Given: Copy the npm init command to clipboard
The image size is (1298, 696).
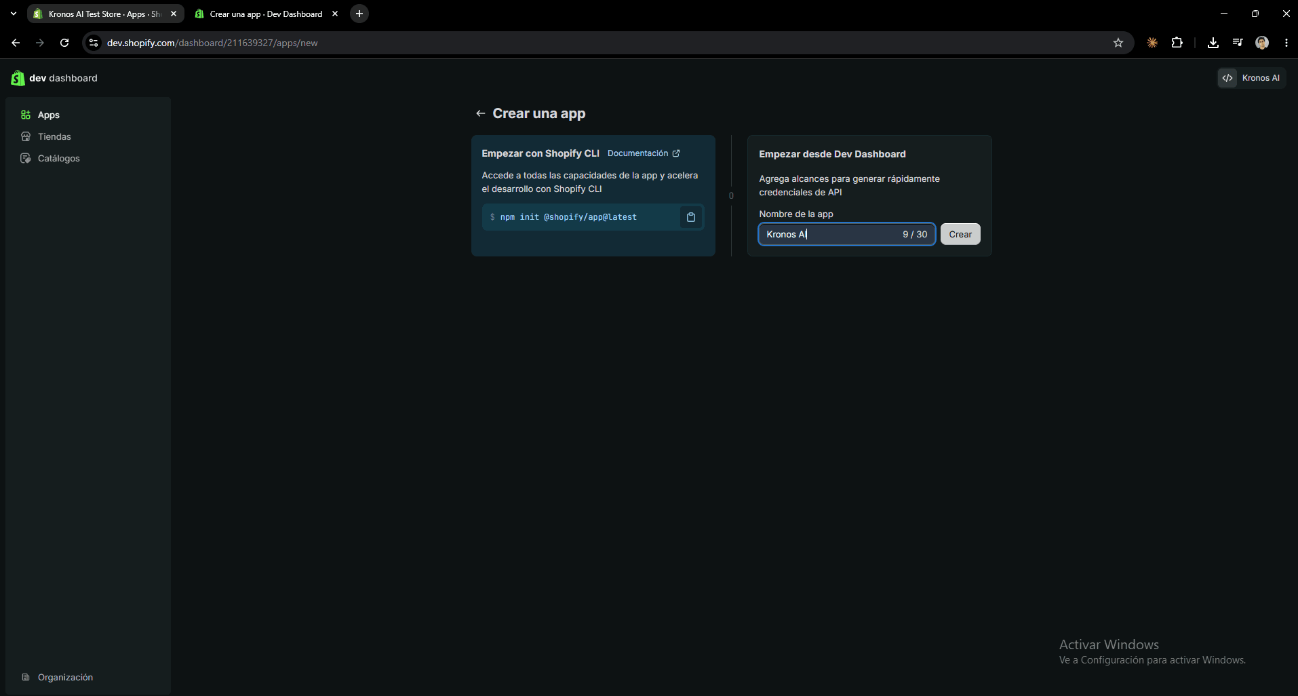Looking at the screenshot, I should (x=690, y=217).
